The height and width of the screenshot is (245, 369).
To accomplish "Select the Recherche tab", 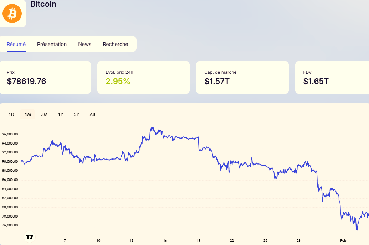I will coord(115,44).
